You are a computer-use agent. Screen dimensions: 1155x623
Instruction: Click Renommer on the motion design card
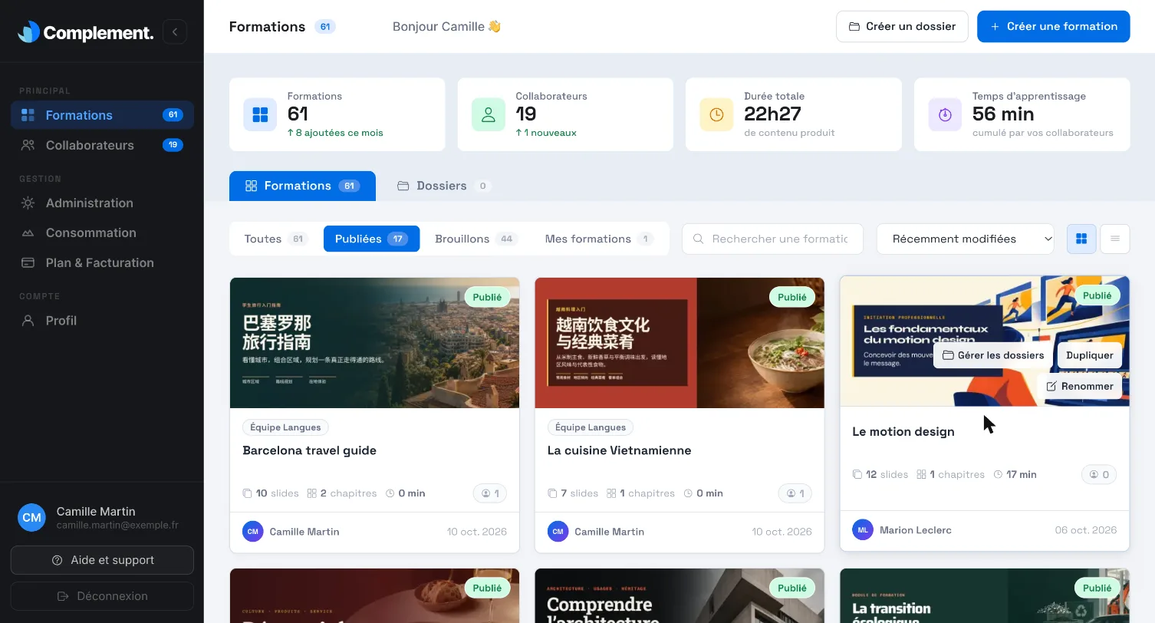1080,386
